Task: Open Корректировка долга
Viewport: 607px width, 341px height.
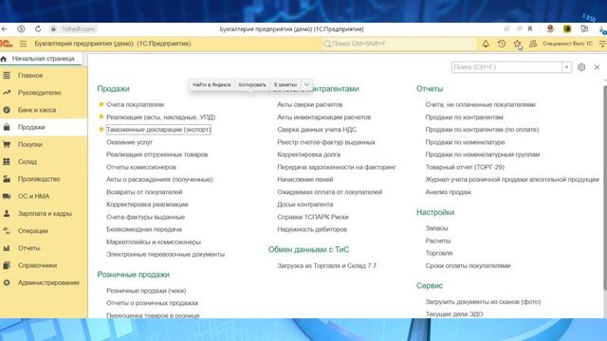Action: [x=308, y=154]
